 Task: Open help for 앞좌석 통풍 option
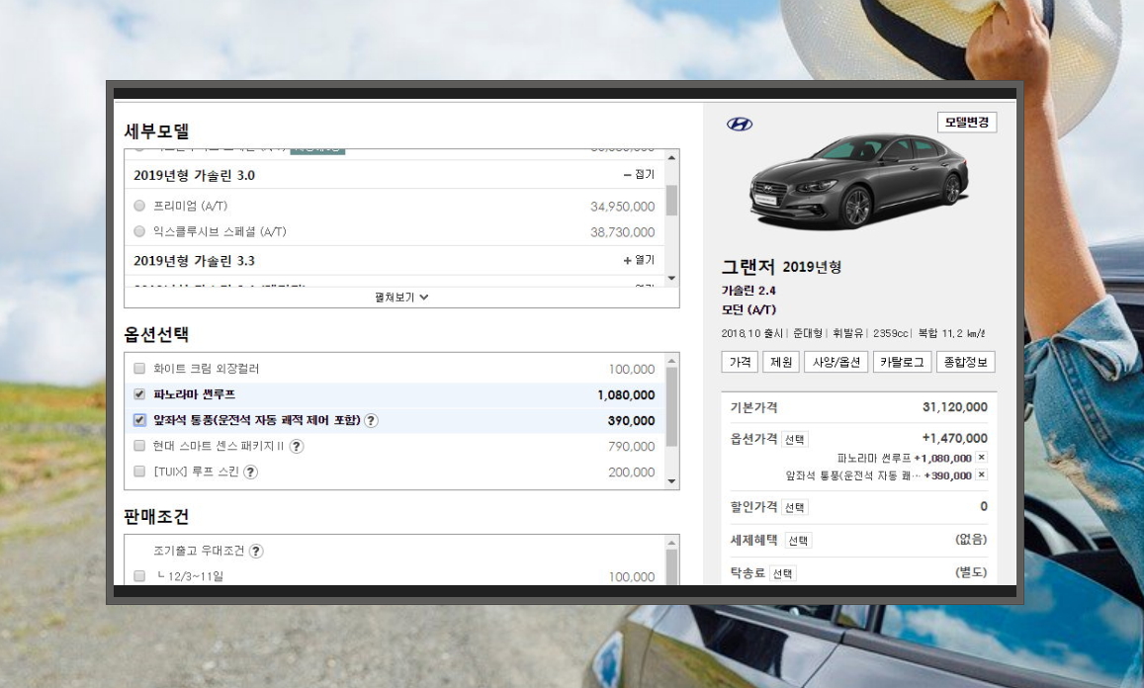point(372,420)
